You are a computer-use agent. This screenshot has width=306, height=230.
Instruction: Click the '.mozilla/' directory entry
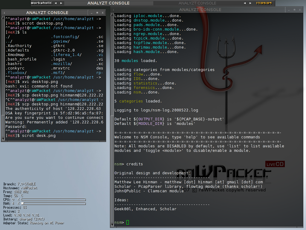[x=62, y=64]
